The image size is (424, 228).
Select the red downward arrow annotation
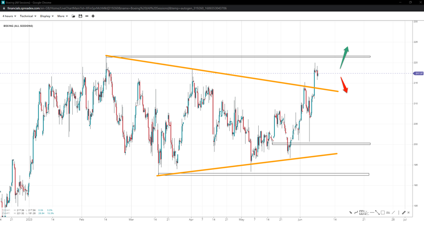click(x=344, y=85)
